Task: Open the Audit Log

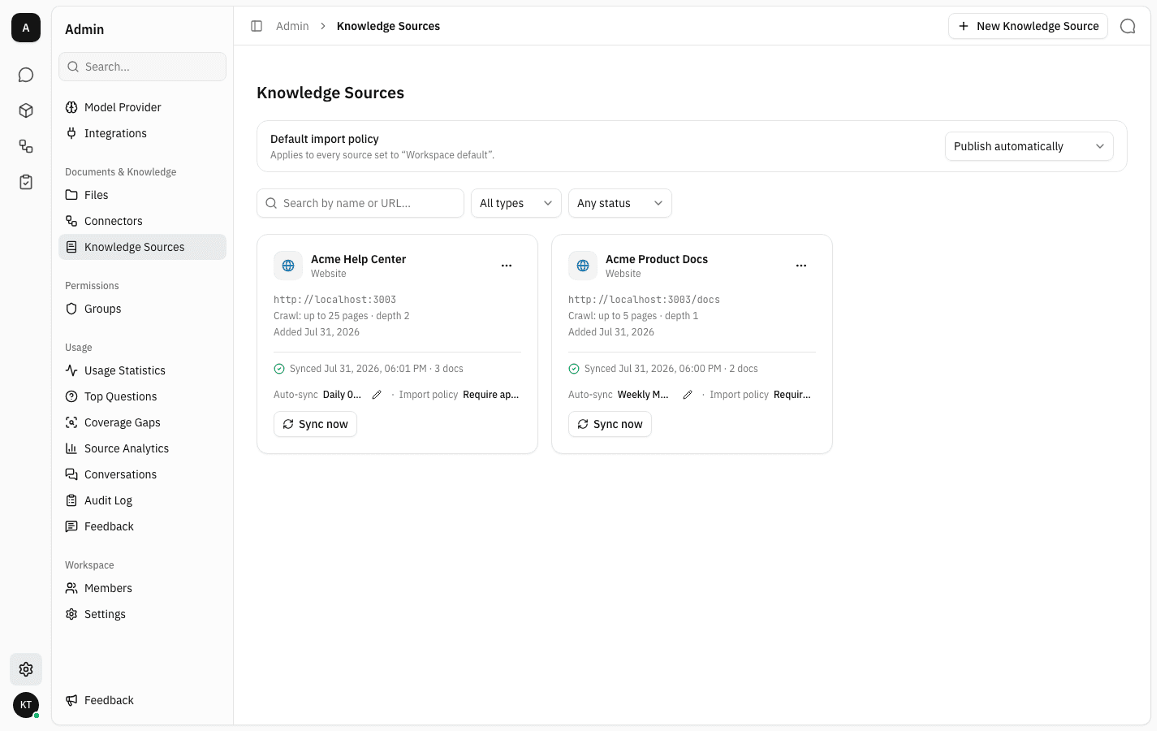Action: click(142, 500)
